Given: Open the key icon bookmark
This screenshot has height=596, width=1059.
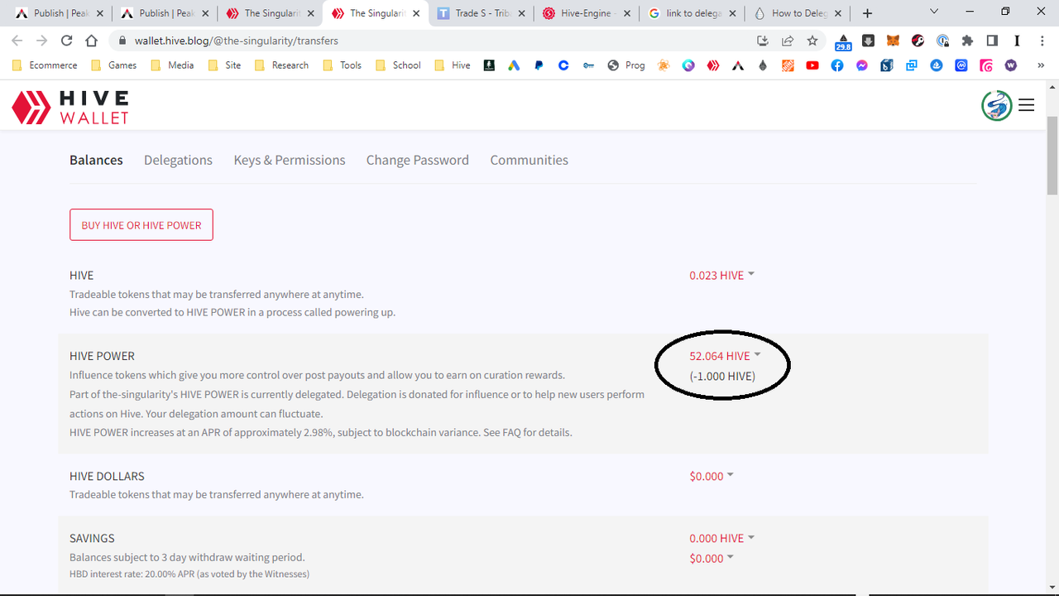Looking at the screenshot, I should [588, 65].
